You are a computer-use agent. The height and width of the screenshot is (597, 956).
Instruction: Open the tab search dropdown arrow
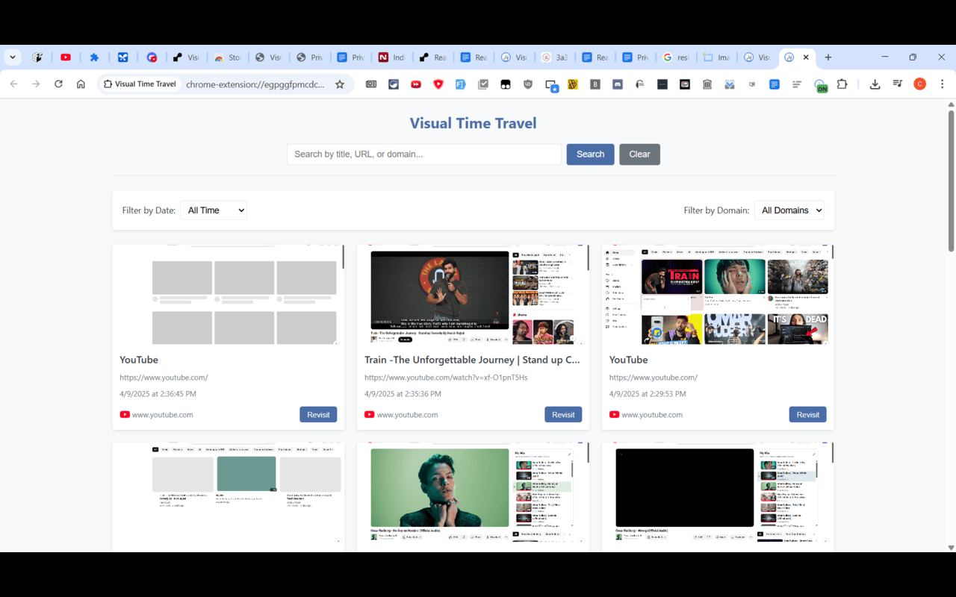[13, 57]
